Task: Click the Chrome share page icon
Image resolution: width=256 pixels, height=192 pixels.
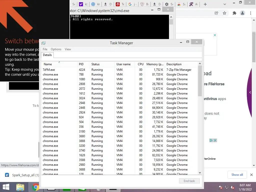Action: (216, 13)
